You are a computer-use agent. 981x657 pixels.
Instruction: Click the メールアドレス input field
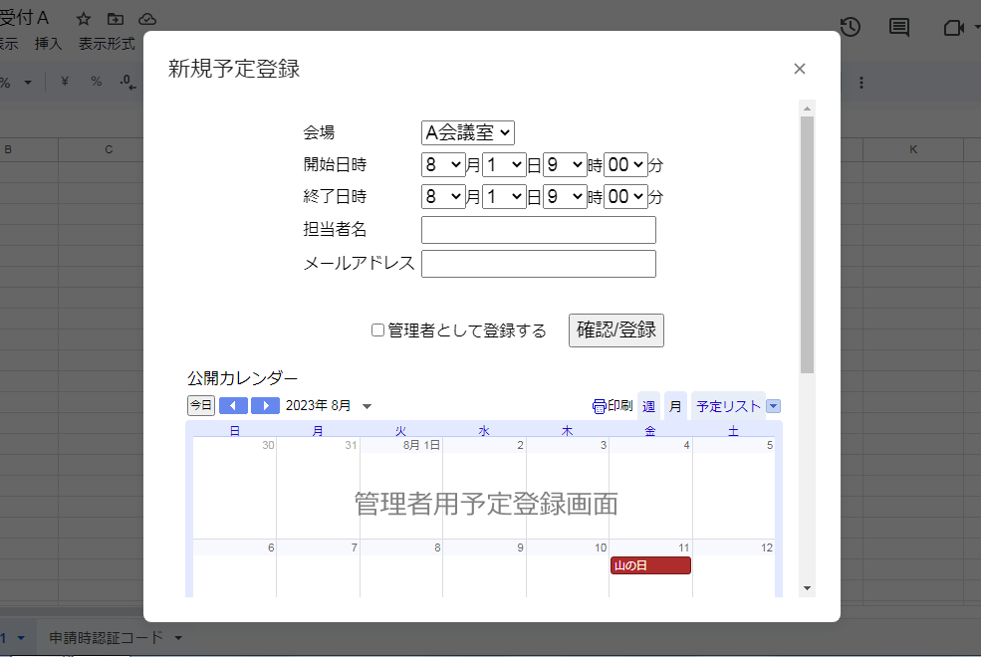539,263
